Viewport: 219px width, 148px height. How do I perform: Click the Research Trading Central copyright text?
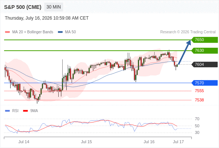click(188, 32)
